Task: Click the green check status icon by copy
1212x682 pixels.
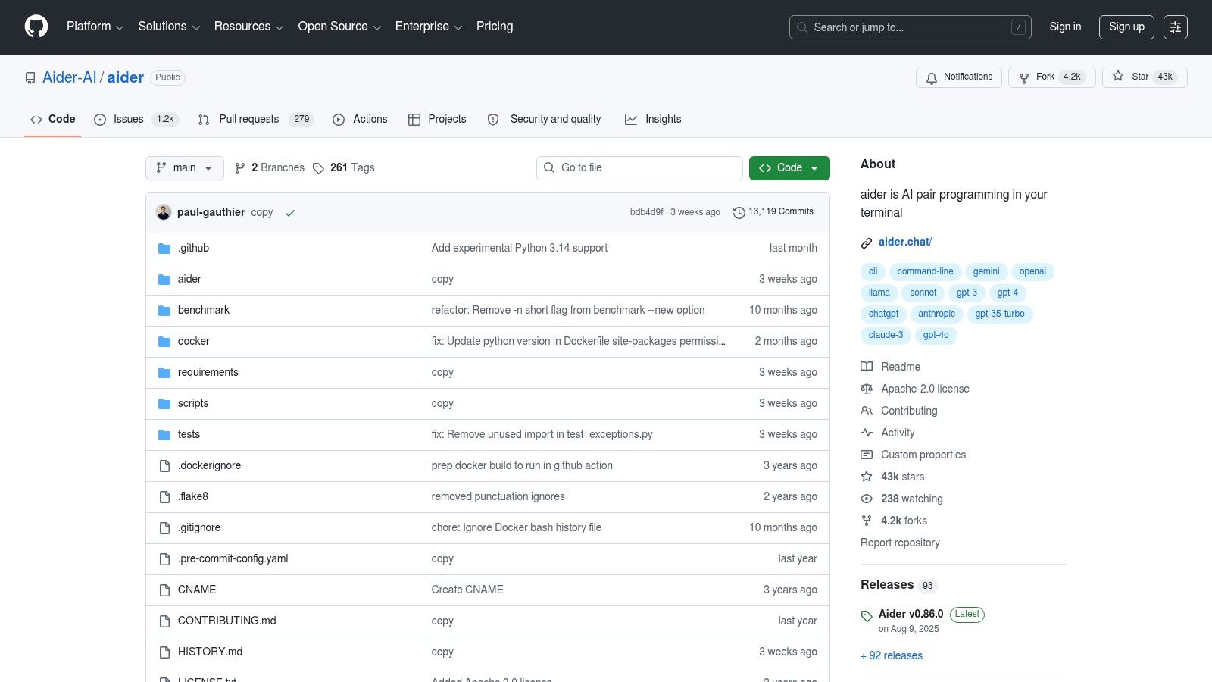Action: [x=289, y=213]
